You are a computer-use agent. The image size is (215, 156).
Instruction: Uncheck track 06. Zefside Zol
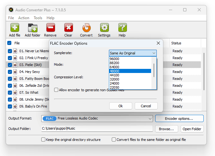point(10,86)
